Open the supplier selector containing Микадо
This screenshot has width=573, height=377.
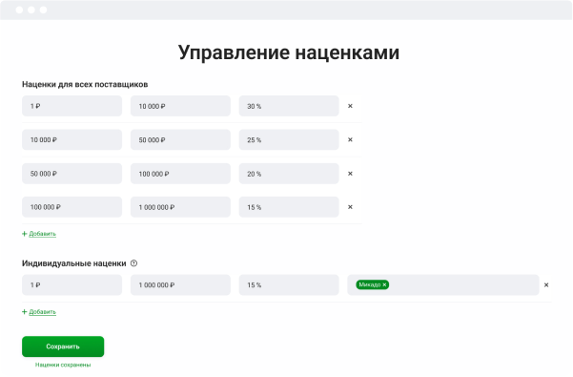pyautogui.click(x=443, y=284)
